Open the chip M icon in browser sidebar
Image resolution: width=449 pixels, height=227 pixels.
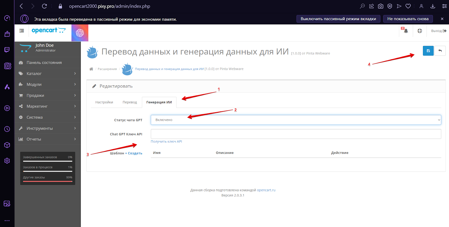(8, 66)
